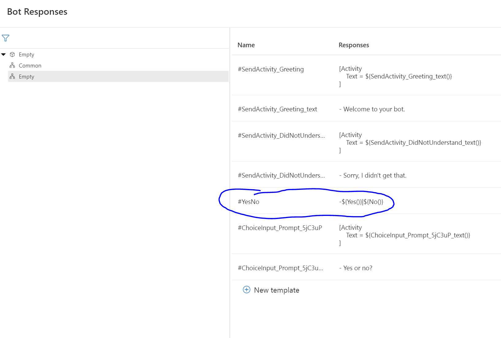Click the Responses column header
Image resolution: width=501 pixels, height=338 pixels.
pyautogui.click(x=354, y=45)
